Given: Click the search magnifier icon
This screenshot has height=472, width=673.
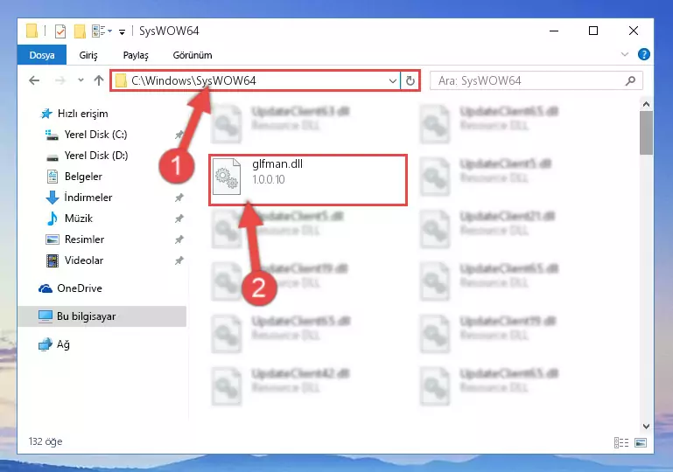Looking at the screenshot, I should click(x=630, y=80).
